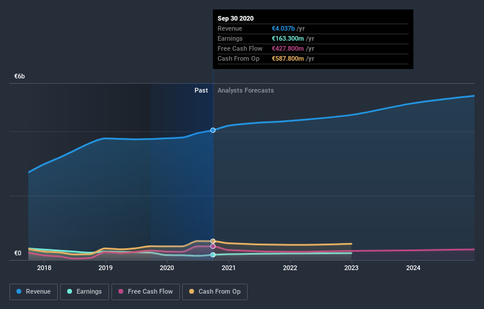Toggle the Cash From Op legend button
Viewport: 484px width, 309px height.
point(215,292)
